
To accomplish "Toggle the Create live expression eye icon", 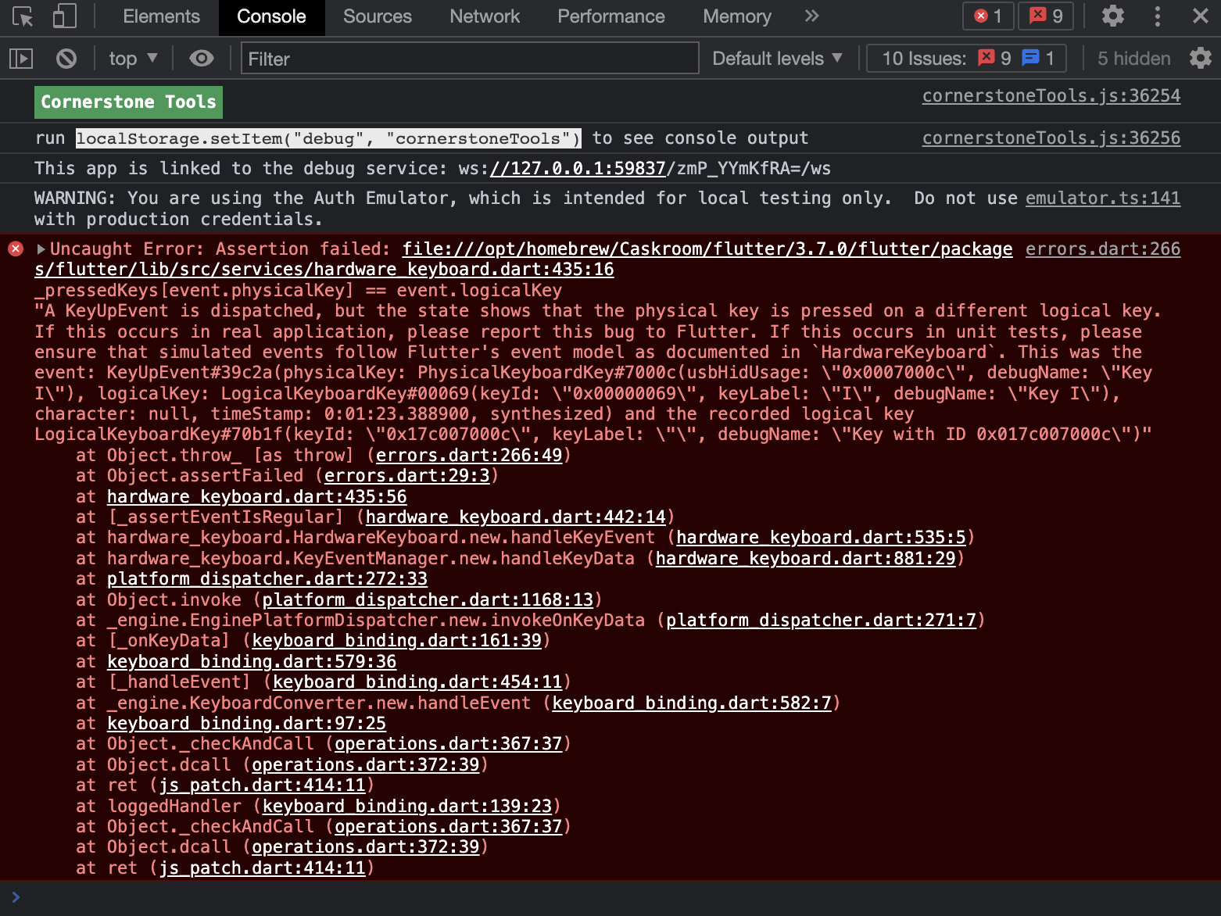I will 201,58.
